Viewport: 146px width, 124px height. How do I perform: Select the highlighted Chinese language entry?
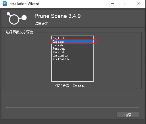point(73,42)
